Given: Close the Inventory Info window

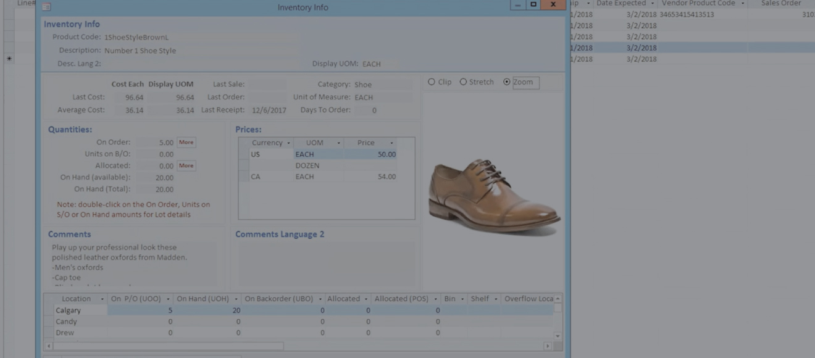Looking at the screenshot, I should pos(553,4).
